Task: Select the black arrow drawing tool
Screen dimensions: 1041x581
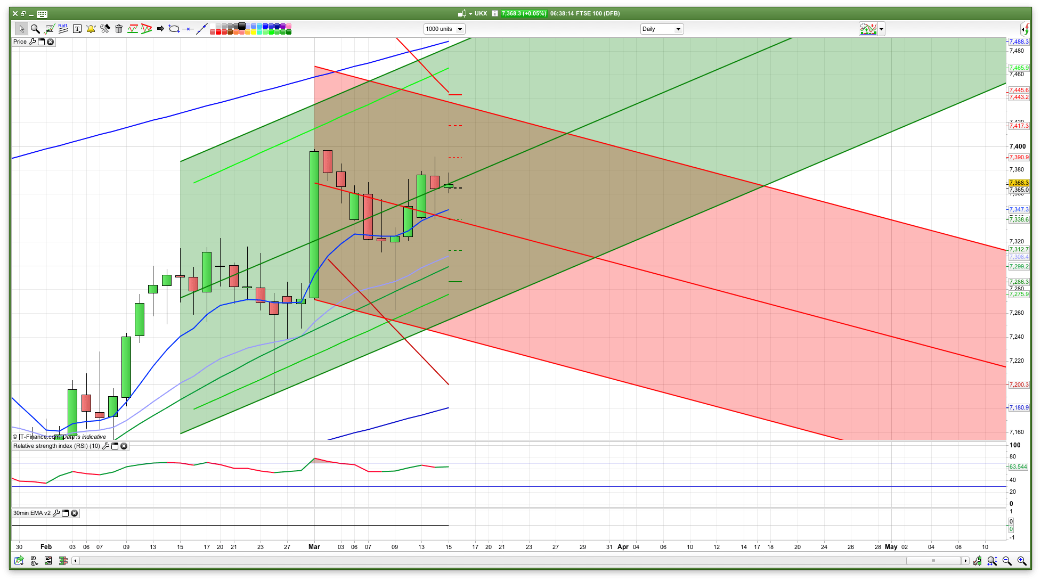Action: pos(160,29)
